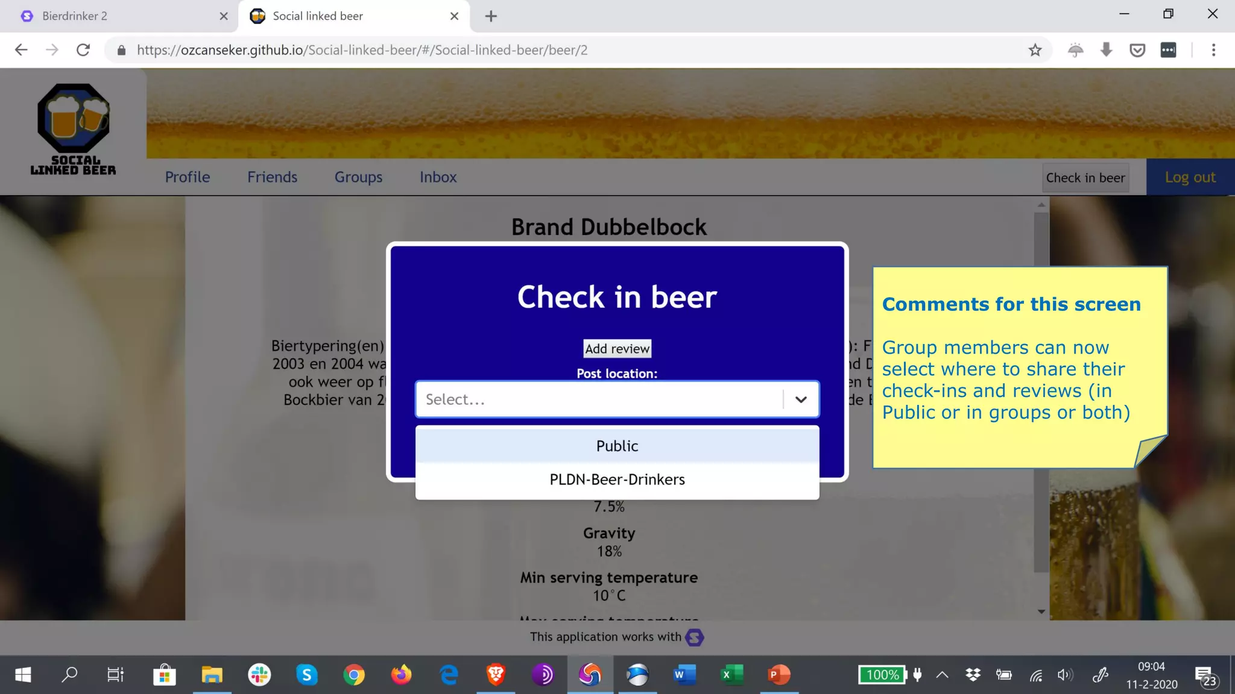The height and width of the screenshot is (694, 1235).
Task: Close the Bierdrinker 2 tab
Action: click(224, 16)
